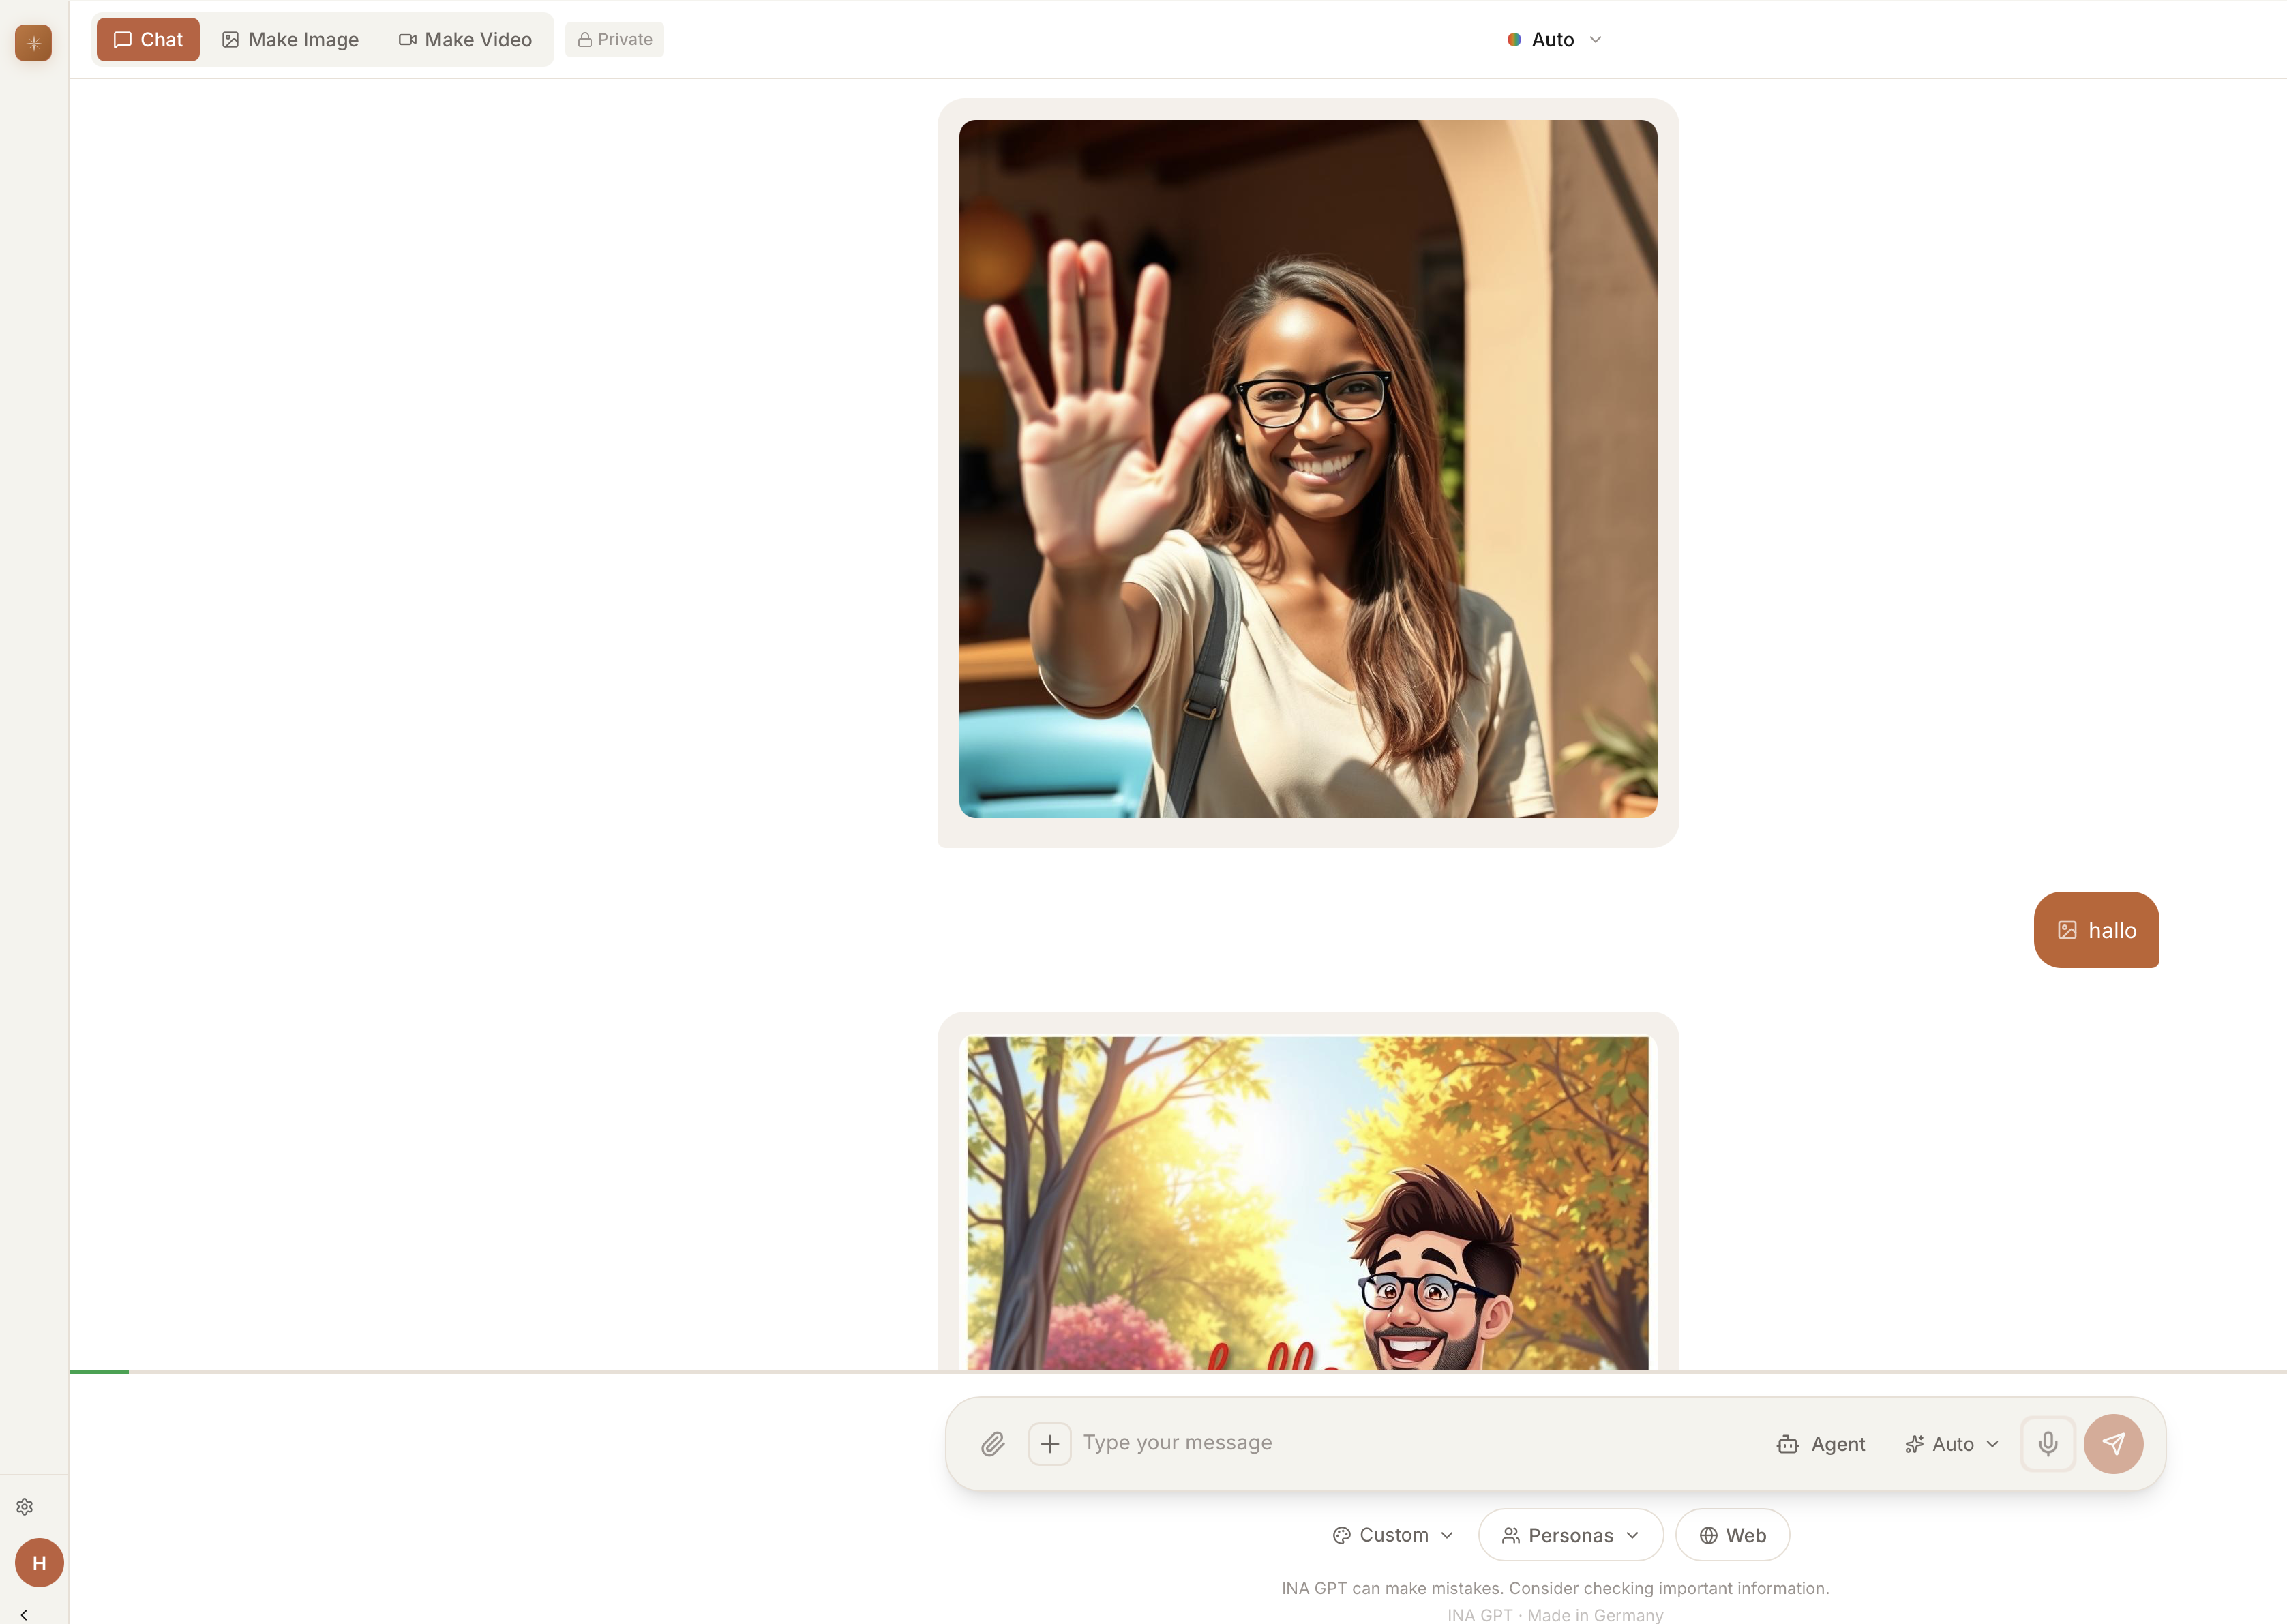The height and width of the screenshot is (1624, 2287).
Task: Click the Type your message input field
Action: [x=1300, y=1443]
